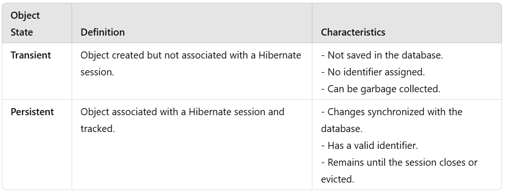516x191 pixels.
Task: Click 'Has a valid identifier' line
Action: 369,146
